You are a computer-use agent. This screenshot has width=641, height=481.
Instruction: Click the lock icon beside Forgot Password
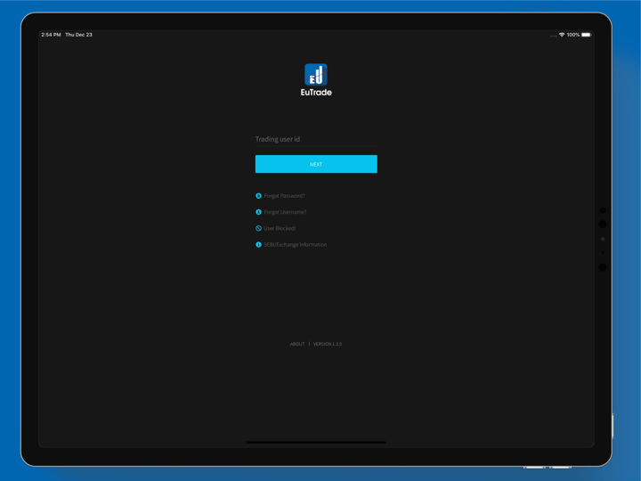tap(259, 196)
